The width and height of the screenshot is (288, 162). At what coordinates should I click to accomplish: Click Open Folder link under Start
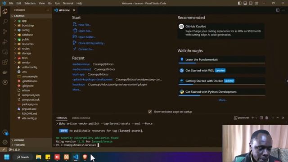pyautogui.click(x=87, y=37)
